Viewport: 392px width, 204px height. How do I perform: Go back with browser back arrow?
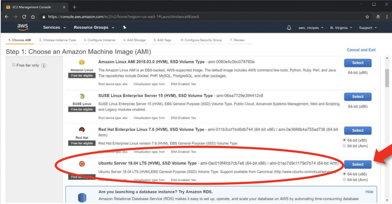coord(7,17)
